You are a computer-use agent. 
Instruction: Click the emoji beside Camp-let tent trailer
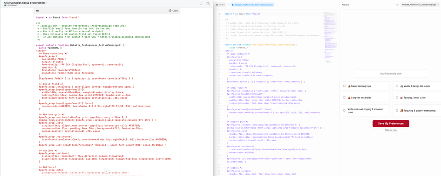[x=349, y=98]
